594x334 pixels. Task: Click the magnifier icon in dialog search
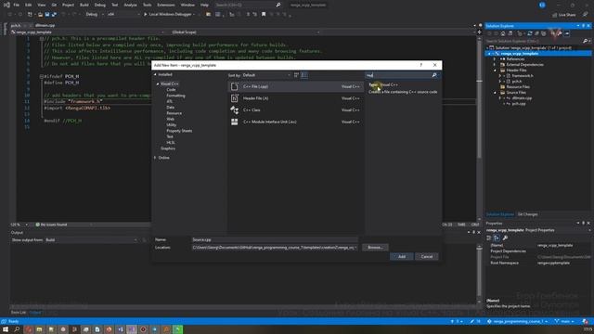pos(434,75)
